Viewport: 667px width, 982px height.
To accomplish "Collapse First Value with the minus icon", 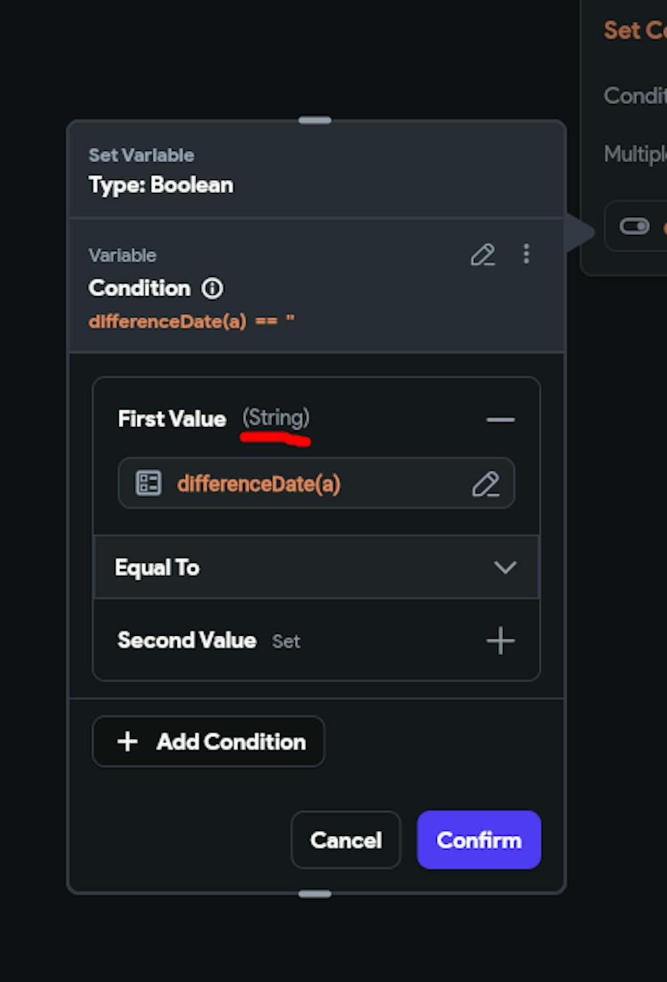I will [500, 420].
